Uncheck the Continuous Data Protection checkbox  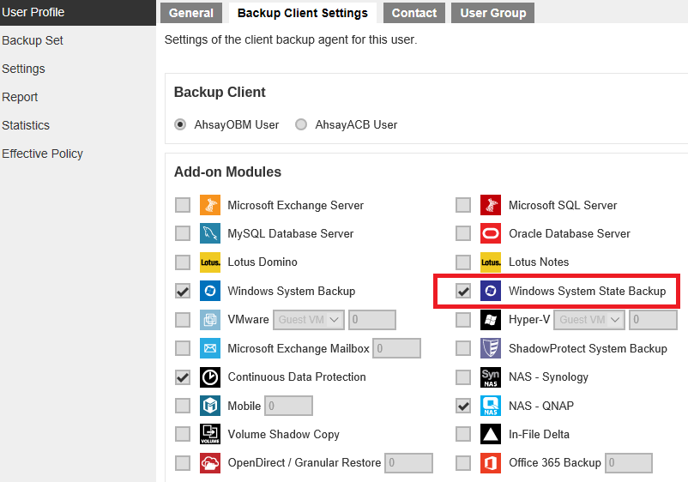coord(183,377)
